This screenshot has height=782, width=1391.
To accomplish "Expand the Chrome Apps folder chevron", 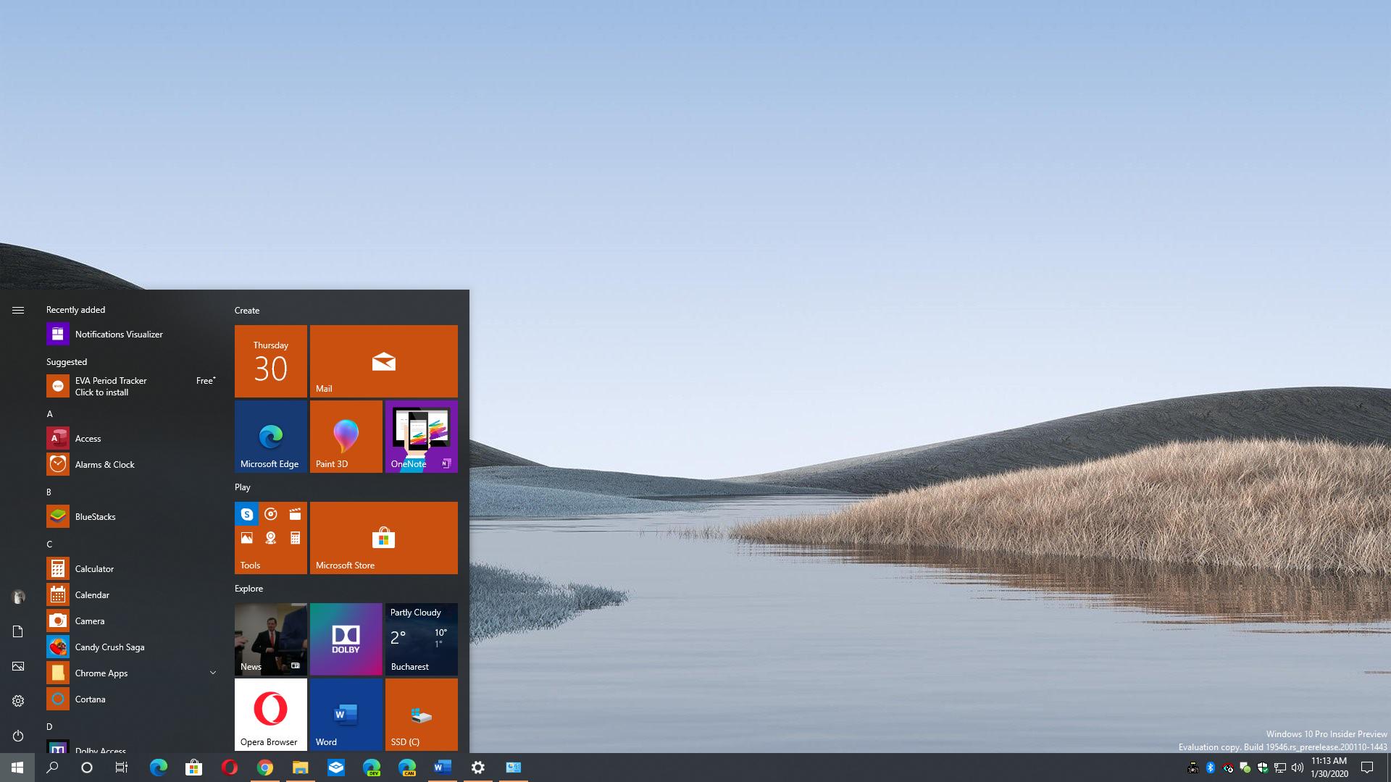I will pyautogui.click(x=213, y=673).
